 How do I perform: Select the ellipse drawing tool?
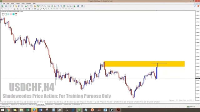click(29, 9)
